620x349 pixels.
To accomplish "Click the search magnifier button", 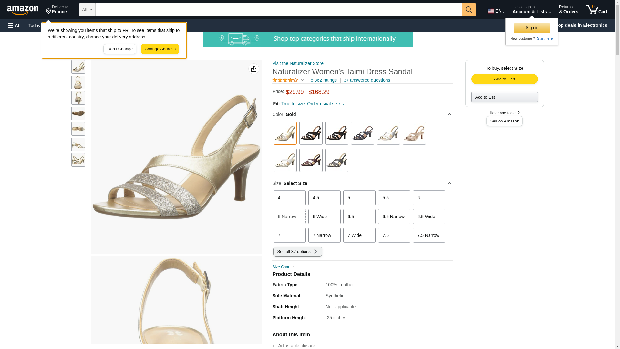I will point(469,10).
